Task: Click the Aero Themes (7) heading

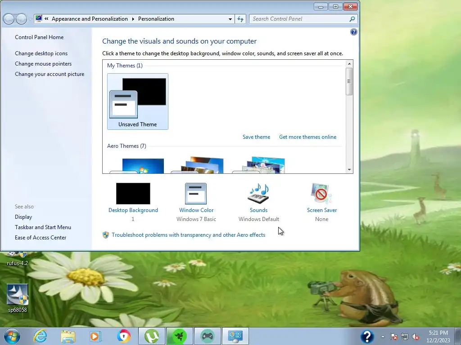Action: pyautogui.click(x=127, y=146)
